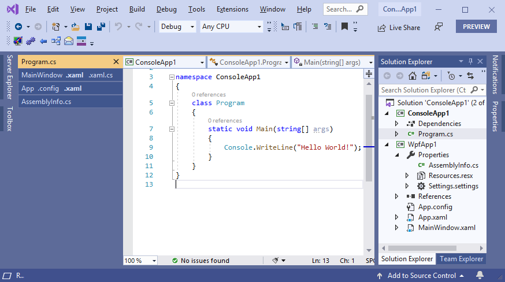Open the Any CPU platform dropdown
The width and height of the screenshot is (505, 282).
[232, 27]
